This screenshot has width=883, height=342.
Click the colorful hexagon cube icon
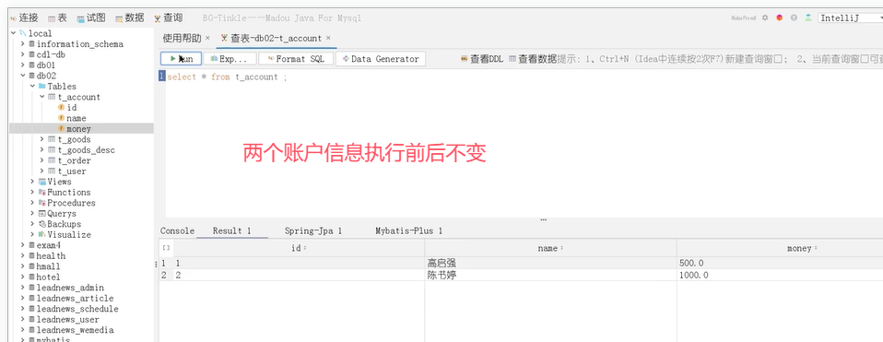coord(780,18)
